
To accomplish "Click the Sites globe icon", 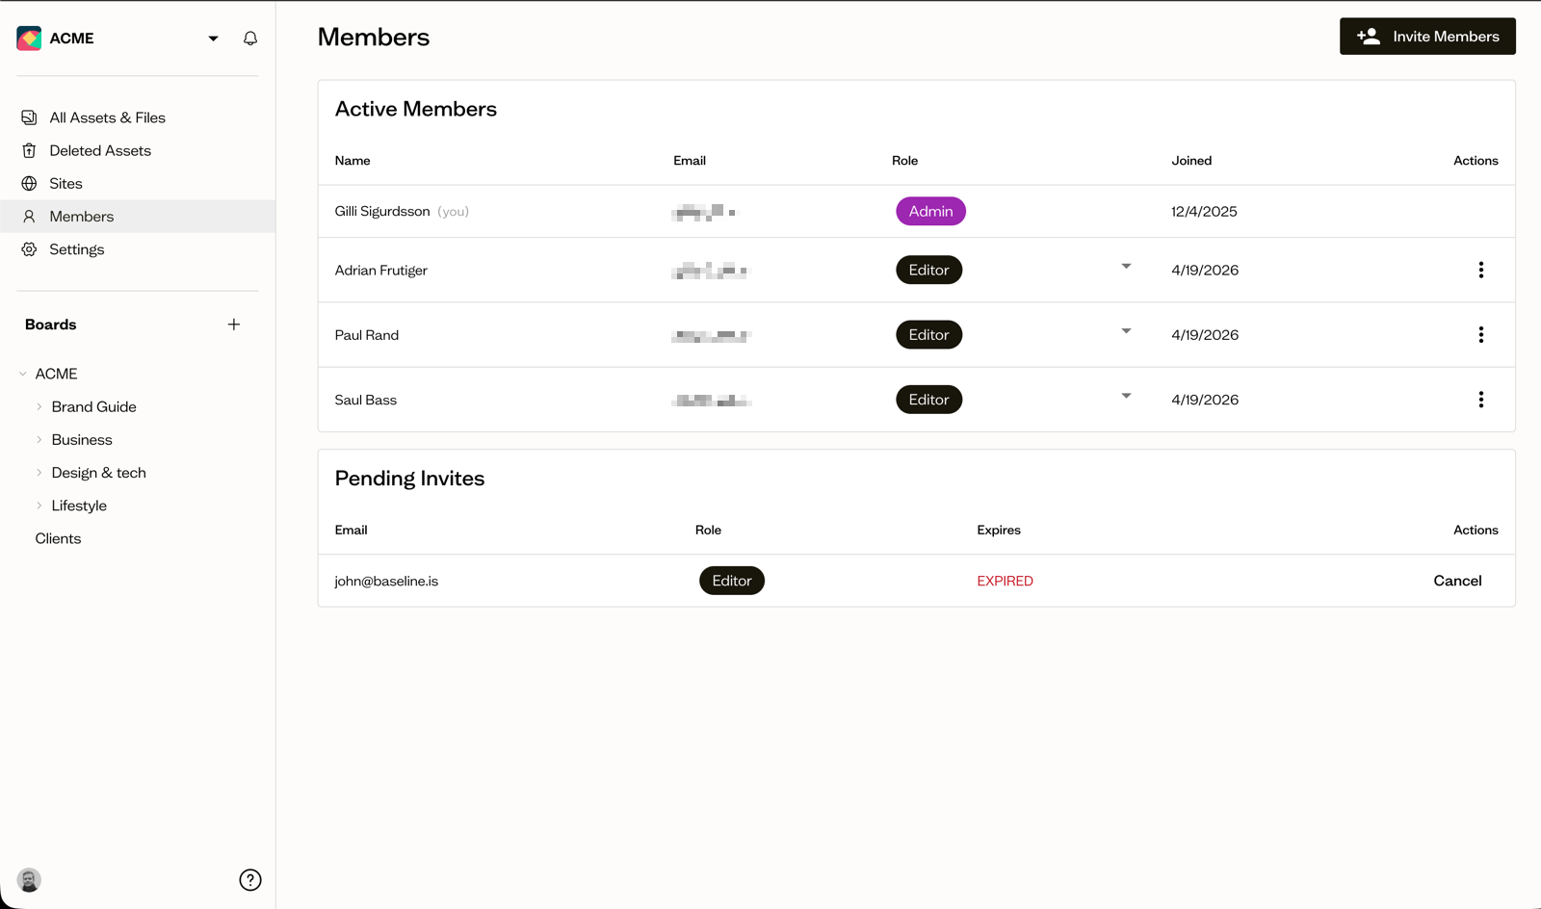I will click(29, 183).
